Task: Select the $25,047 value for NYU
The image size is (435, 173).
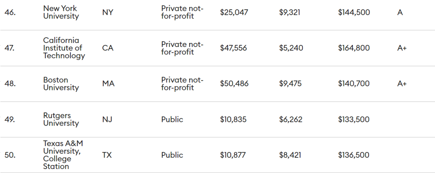Action: pos(234,12)
